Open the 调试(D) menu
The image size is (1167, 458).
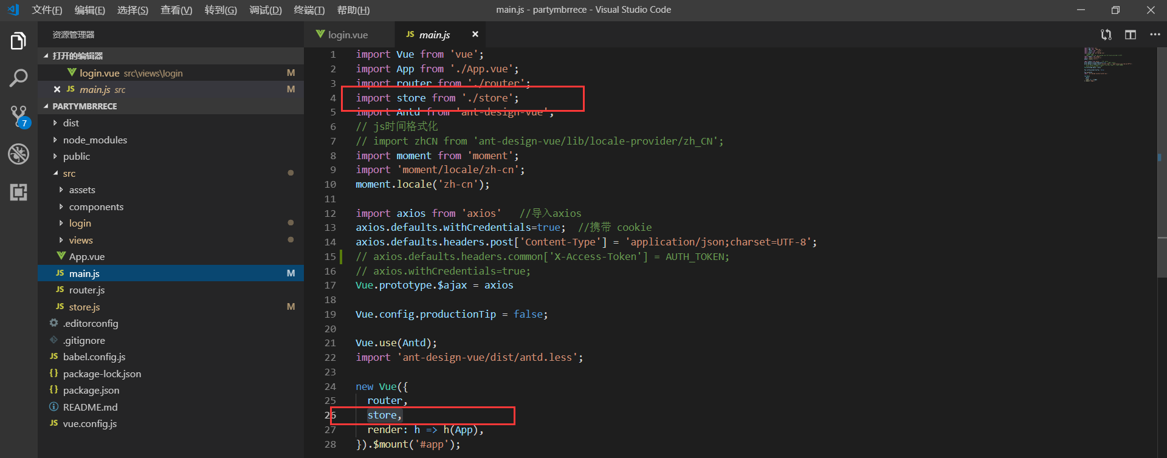(266, 10)
